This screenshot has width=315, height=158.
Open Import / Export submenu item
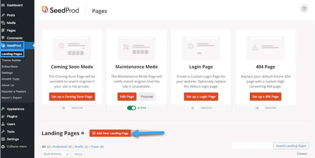click(x=12, y=98)
